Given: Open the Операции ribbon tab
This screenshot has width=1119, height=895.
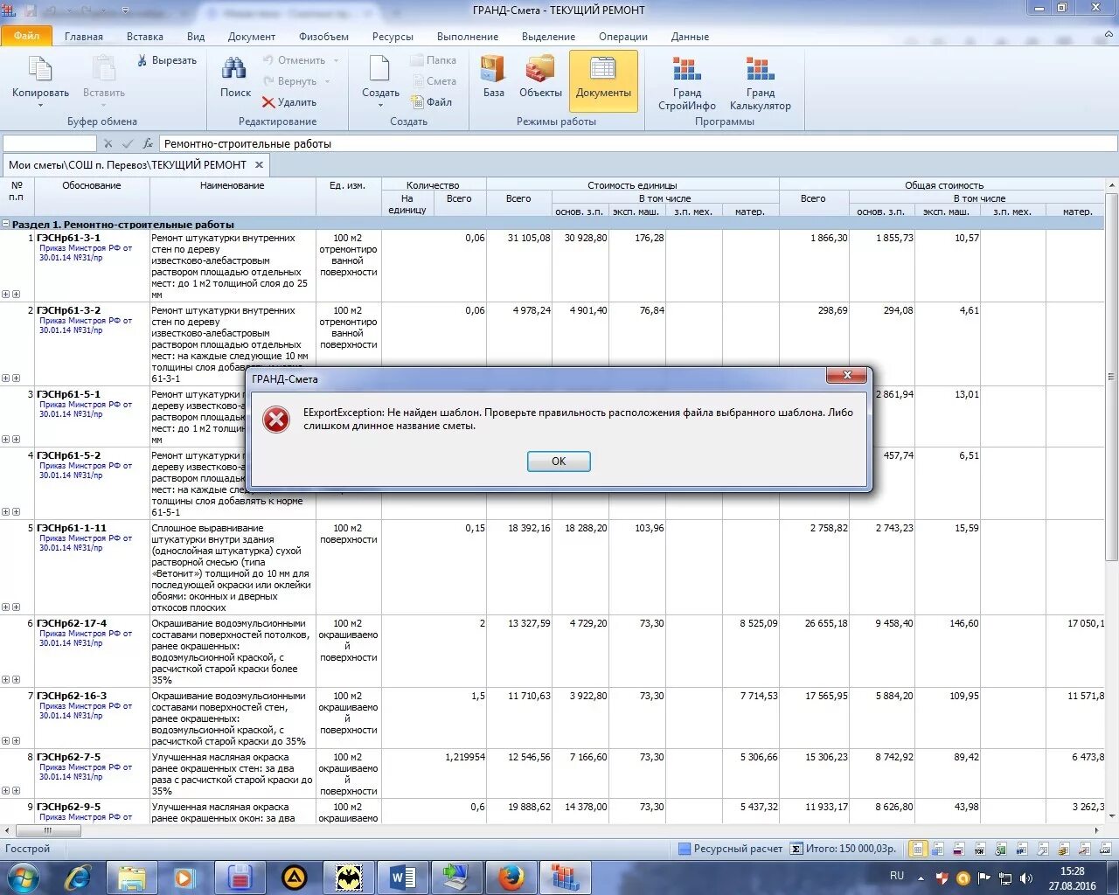Looking at the screenshot, I should coord(623,37).
